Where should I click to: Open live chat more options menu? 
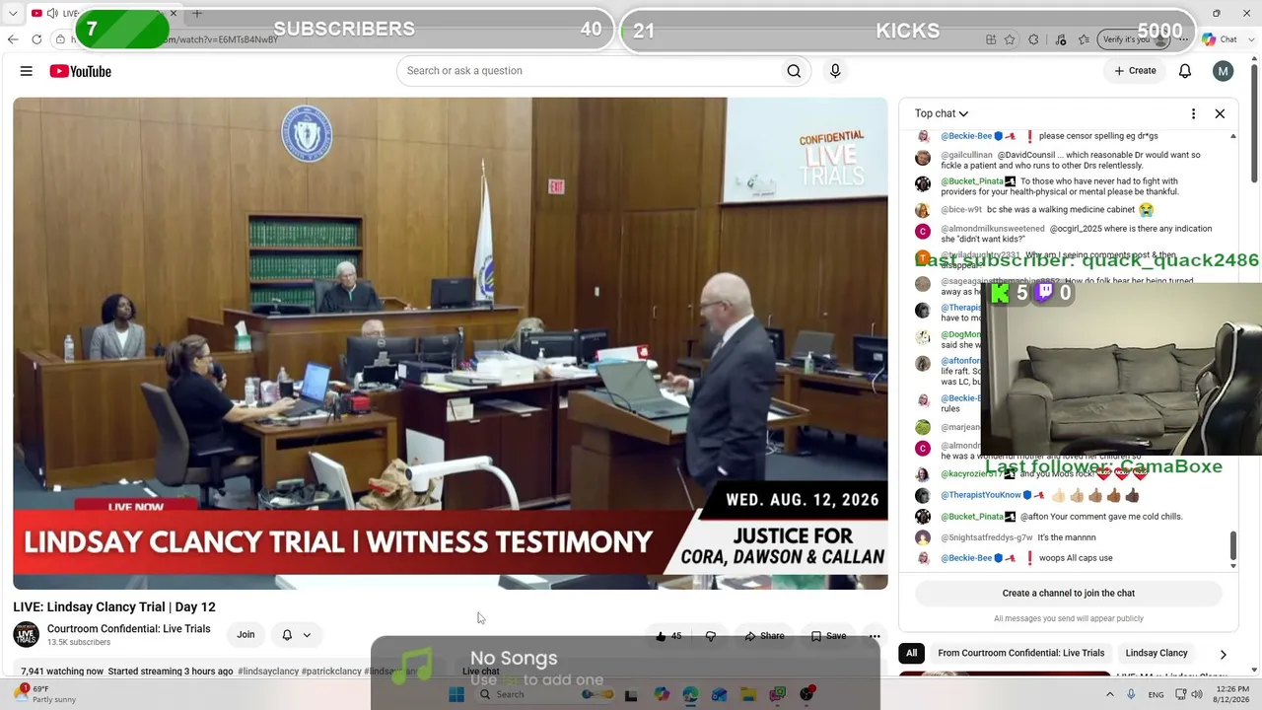[x=1193, y=113]
